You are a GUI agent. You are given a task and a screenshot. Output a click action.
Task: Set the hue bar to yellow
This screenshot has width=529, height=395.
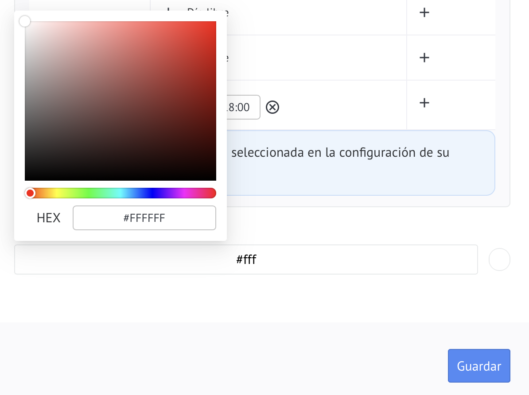pos(57,193)
